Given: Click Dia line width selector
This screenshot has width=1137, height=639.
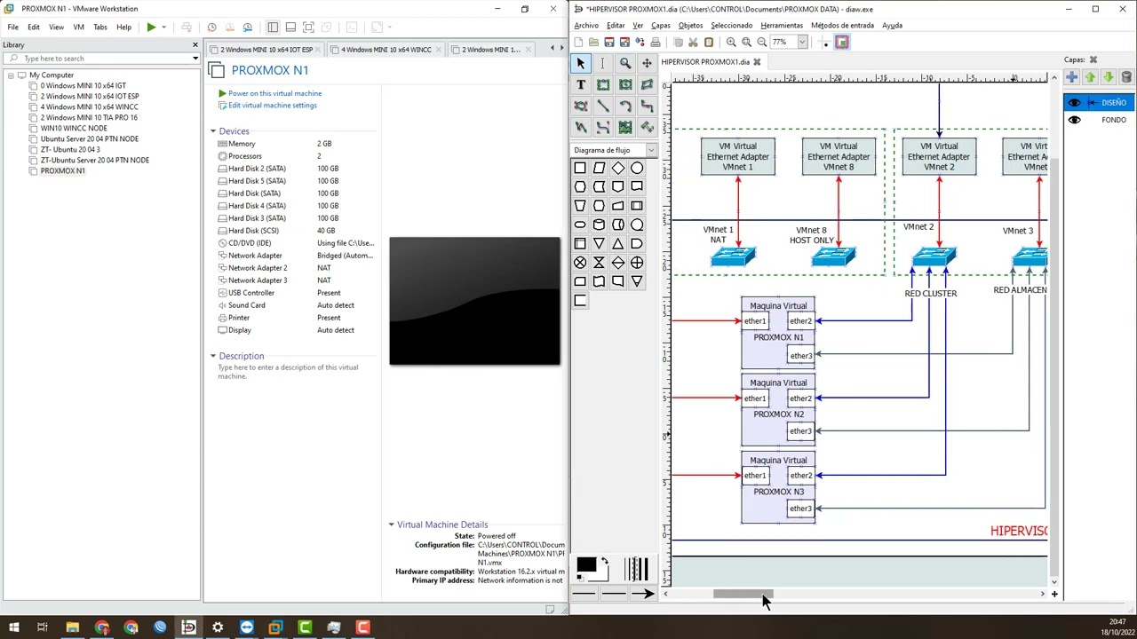Looking at the screenshot, I should tap(636, 569).
